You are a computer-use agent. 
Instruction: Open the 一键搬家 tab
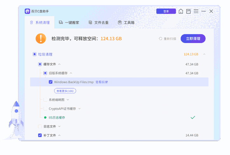tap(69, 22)
